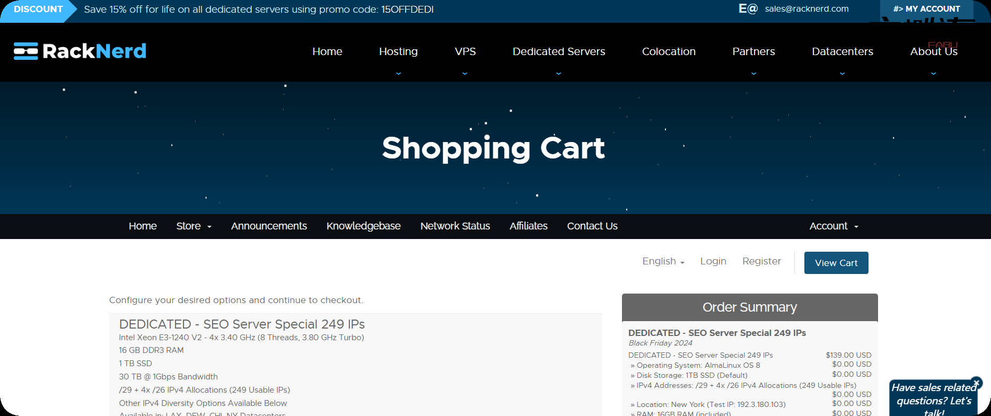Select Network Status in navigation bar
This screenshot has width=991, height=416.
[455, 226]
